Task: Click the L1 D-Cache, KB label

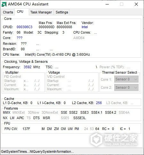Action: (x=16, y=103)
